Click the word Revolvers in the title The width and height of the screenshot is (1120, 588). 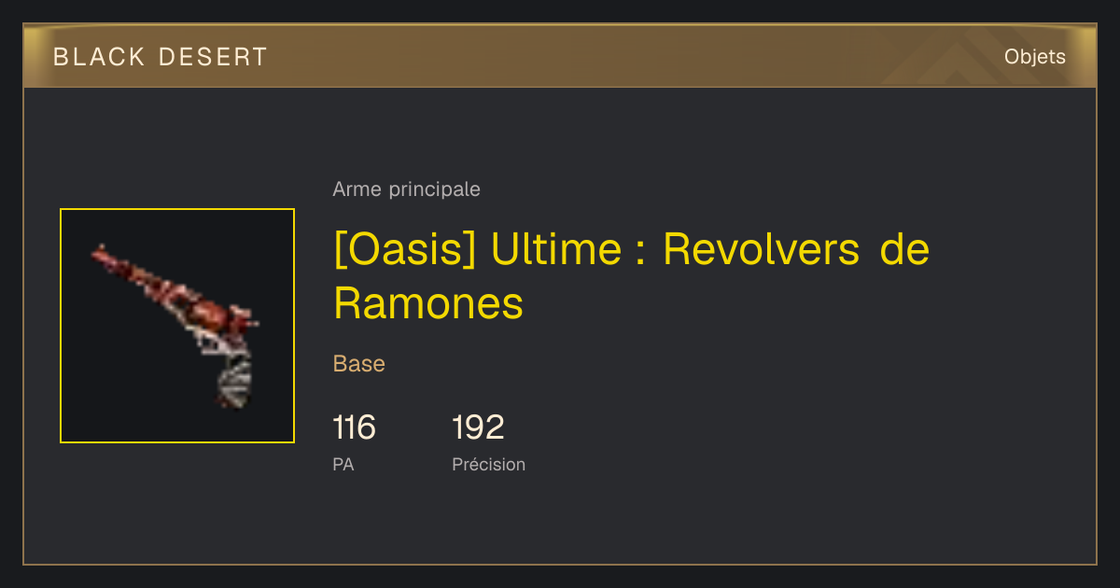[761, 250]
